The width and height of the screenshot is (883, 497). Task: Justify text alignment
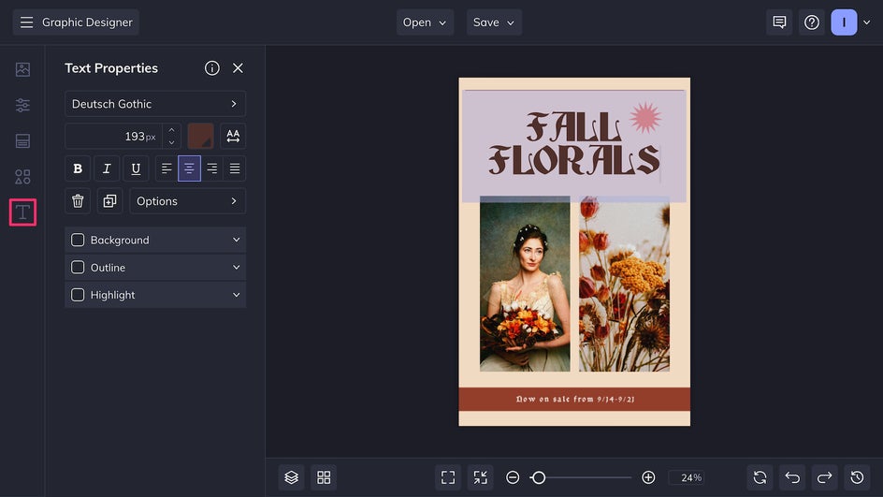[234, 168]
